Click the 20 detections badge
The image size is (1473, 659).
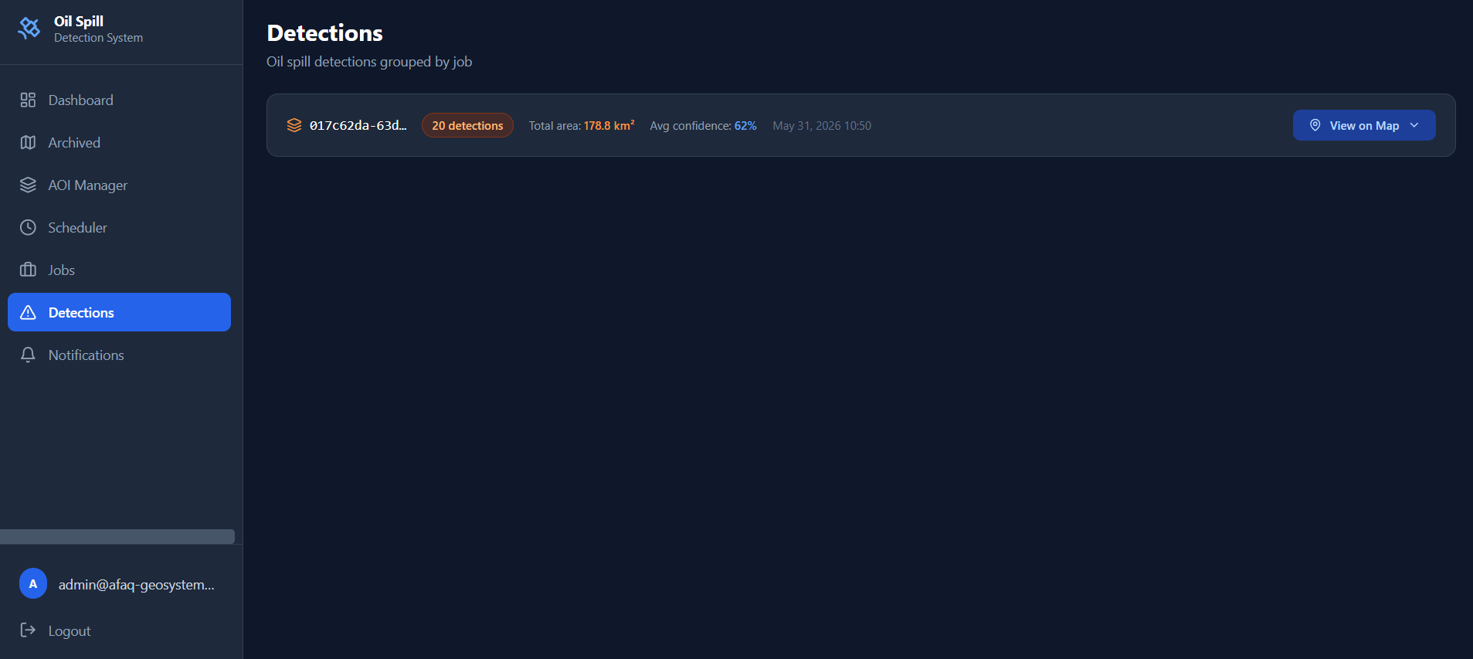[x=467, y=125]
